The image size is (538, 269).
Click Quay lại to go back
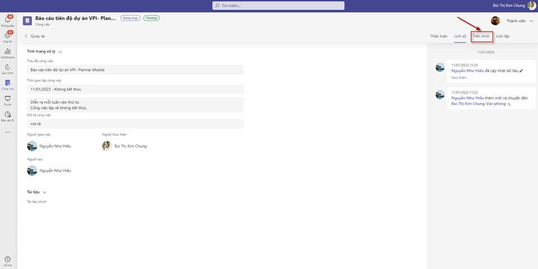pyautogui.click(x=34, y=36)
